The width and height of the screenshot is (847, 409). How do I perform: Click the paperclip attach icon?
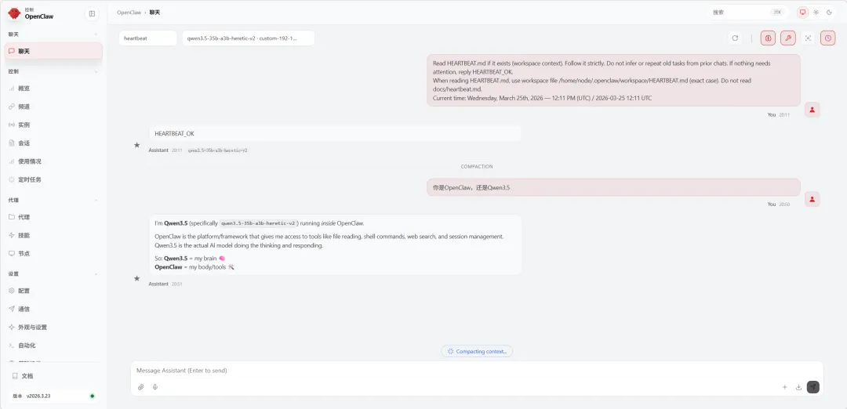coord(141,387)
